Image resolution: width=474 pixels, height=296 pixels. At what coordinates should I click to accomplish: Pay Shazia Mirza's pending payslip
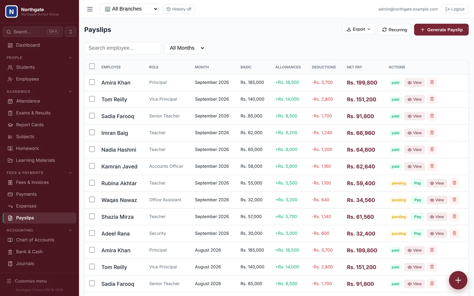pyautogui.click(x=418, y=217)
